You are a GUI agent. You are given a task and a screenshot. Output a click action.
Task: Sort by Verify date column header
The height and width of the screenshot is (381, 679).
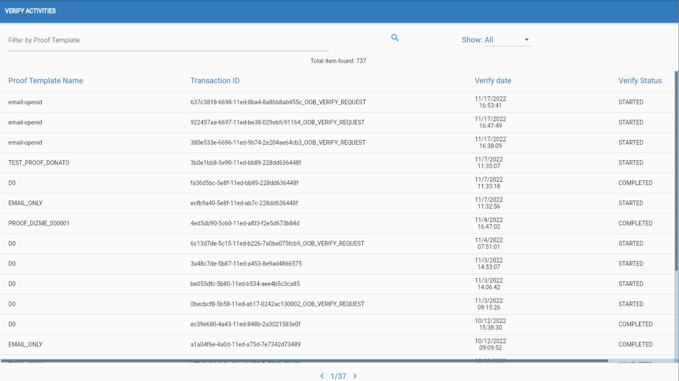click(493, 81)
